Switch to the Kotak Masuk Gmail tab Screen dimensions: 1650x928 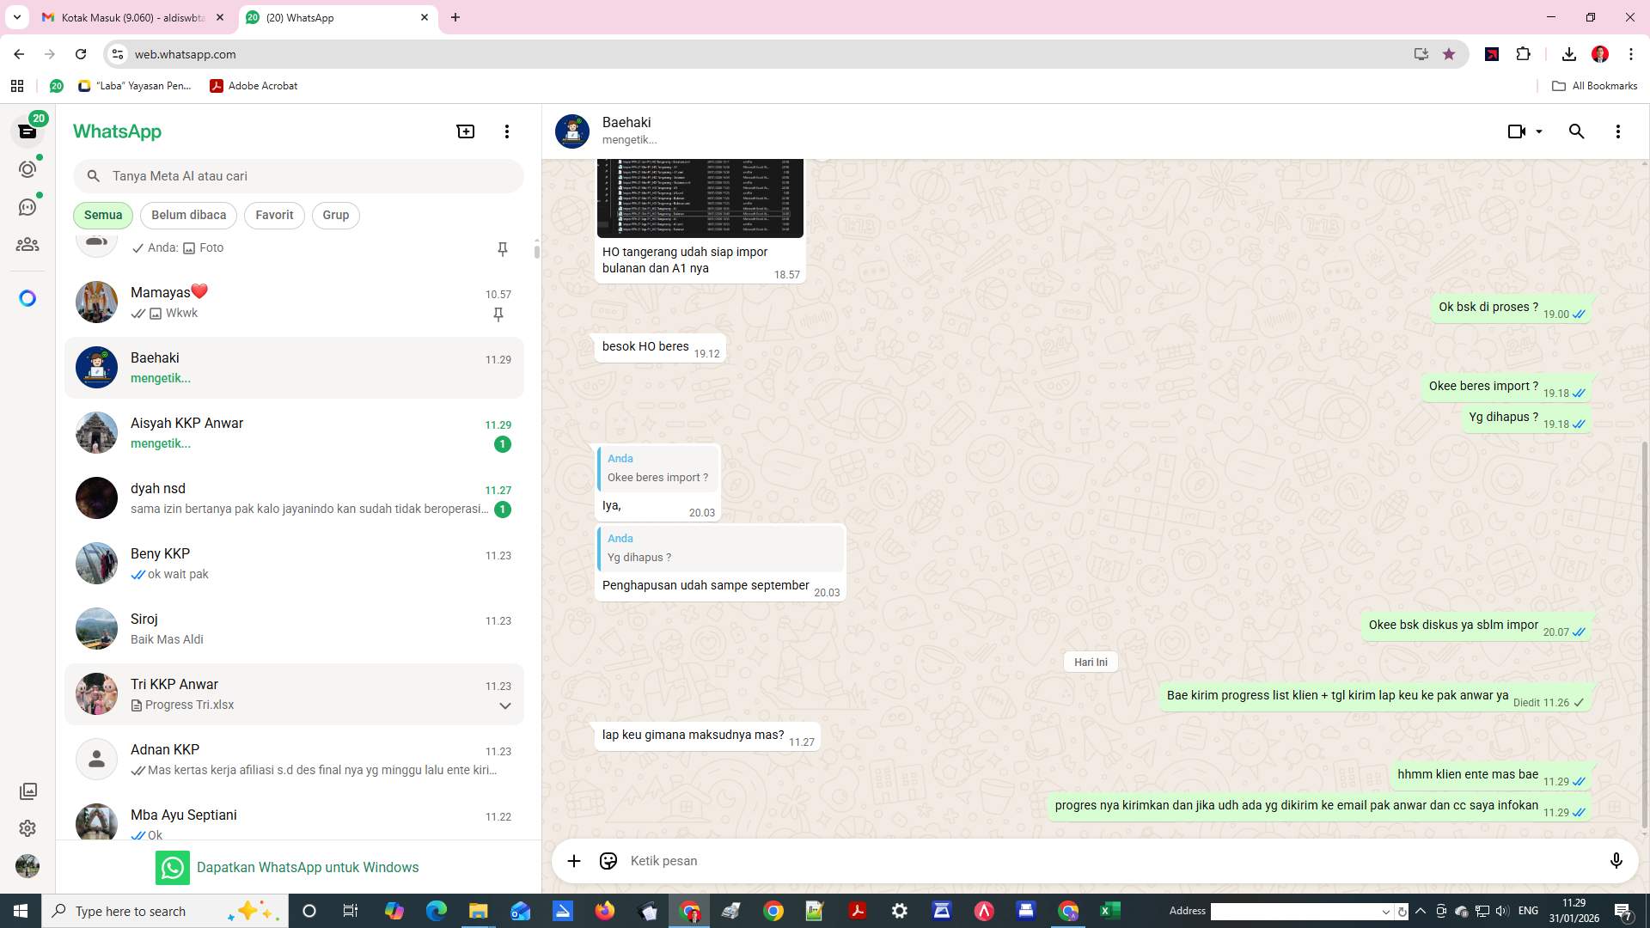tap(129, 17)
